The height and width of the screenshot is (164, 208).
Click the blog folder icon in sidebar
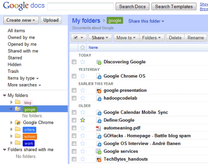(x=17, y=102)
